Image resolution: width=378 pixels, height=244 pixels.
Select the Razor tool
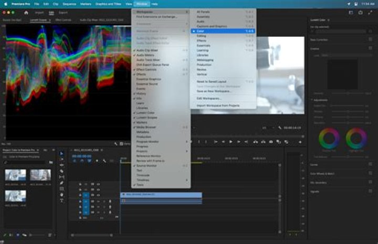[x=61, y=171]
